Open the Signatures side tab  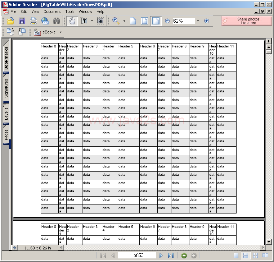pos(6,88)
